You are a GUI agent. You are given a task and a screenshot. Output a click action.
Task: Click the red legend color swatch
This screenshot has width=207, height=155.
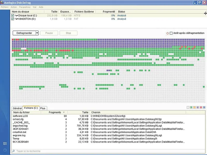(201, 107)
